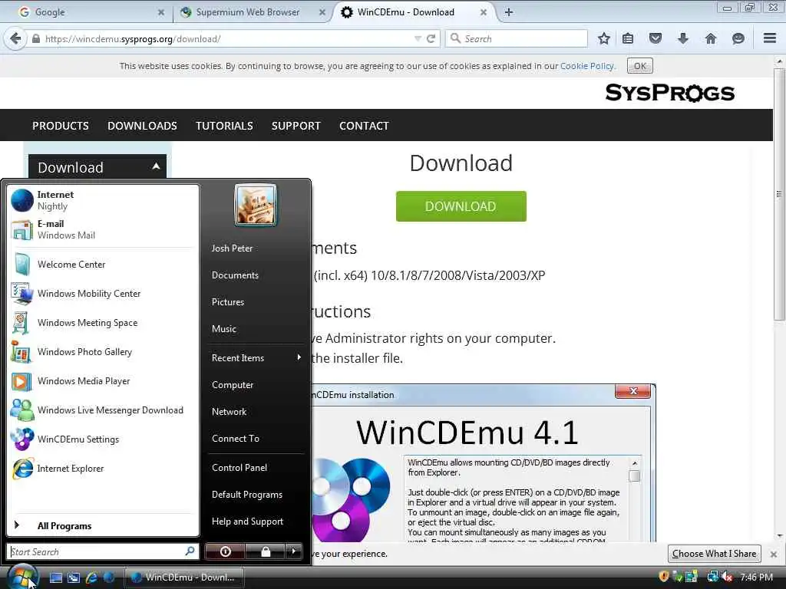Click the SysProgs logo
This screenshot has height=589, width=786.
(669, 93)
